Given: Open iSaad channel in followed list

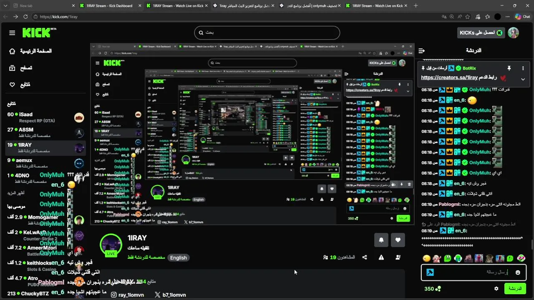Looking at the screenshot, I should (x=46, y=117).
